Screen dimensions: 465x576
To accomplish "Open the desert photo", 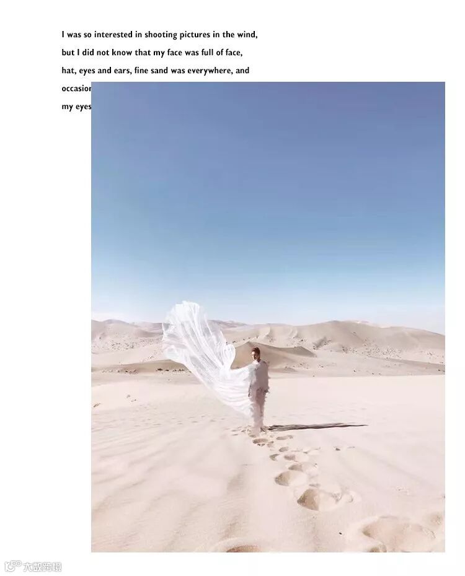I will (268, 316).
